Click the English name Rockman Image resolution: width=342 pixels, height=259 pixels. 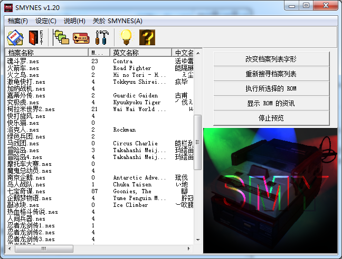coord(124,129)
